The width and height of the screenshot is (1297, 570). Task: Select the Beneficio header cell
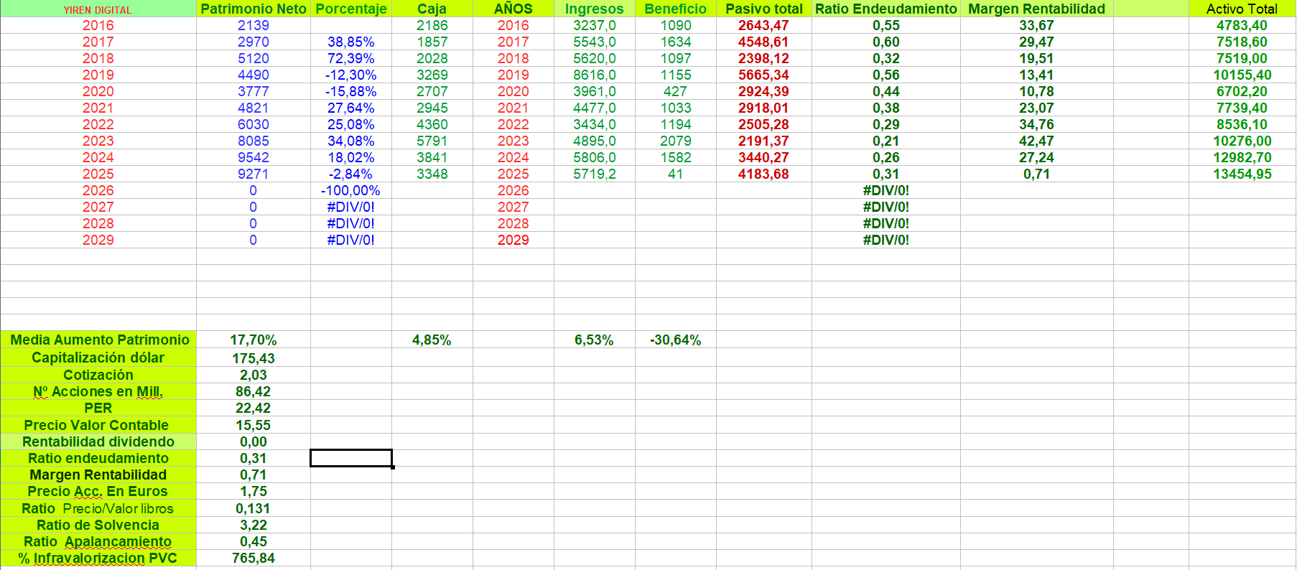point(676,9)
